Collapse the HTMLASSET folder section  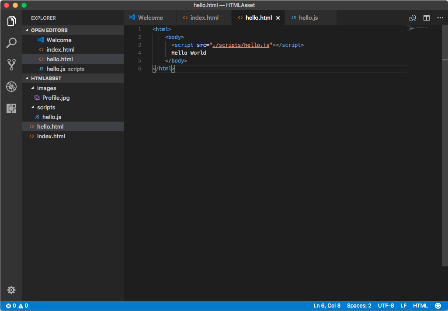(27, 78)
